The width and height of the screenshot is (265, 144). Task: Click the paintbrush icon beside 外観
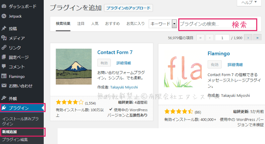pyautogui.click(x=4, y=98)
